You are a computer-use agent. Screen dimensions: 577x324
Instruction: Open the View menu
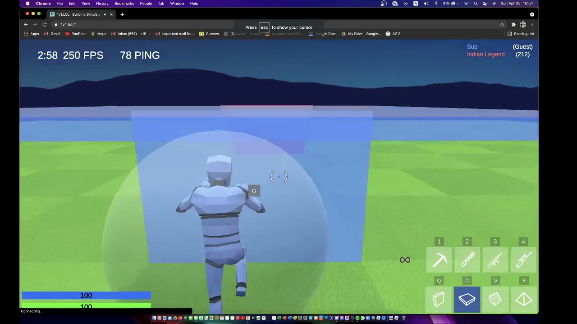[86, 4]
